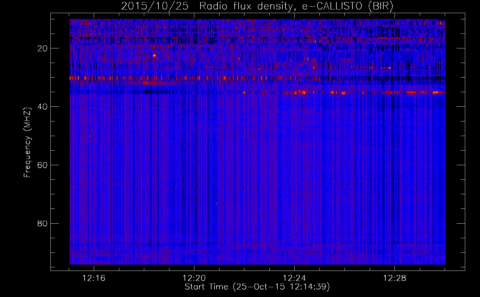480x297 pixels.
Task: Click the 'Start Time (25-Oct-15 12:14:39)' label
Action: coord(257,287)
